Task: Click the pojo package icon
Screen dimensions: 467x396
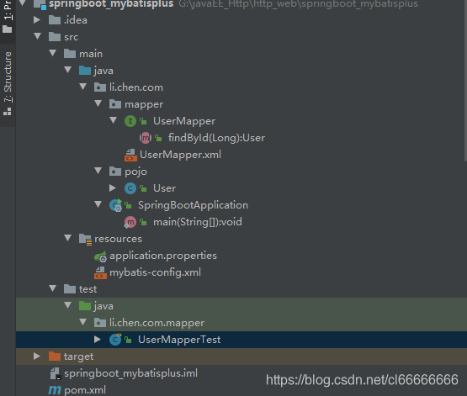Action: click(x=115, y=172)
